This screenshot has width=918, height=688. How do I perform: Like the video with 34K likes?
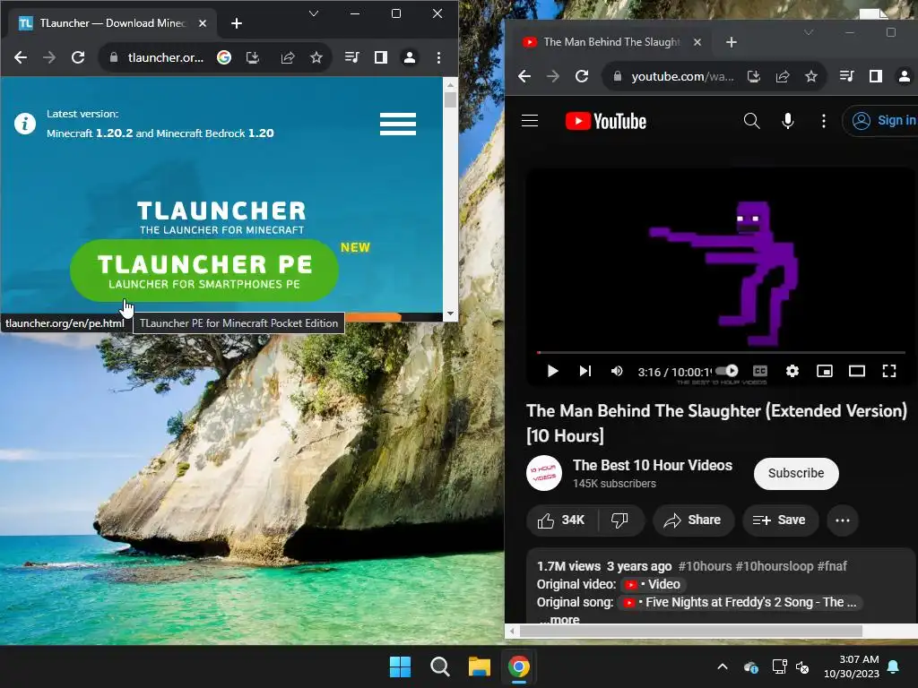click(x=561, y=520)
